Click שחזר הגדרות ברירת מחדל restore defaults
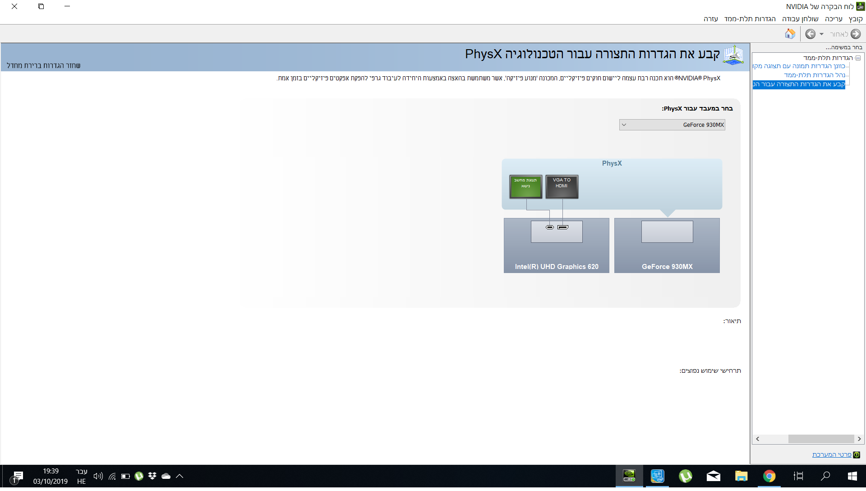 pos(44,65)
